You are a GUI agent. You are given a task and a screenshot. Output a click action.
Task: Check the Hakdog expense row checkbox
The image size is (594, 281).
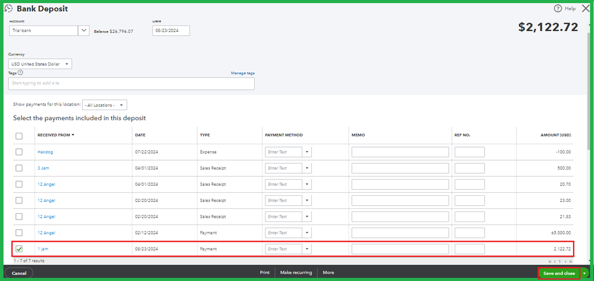click(19, 152)
